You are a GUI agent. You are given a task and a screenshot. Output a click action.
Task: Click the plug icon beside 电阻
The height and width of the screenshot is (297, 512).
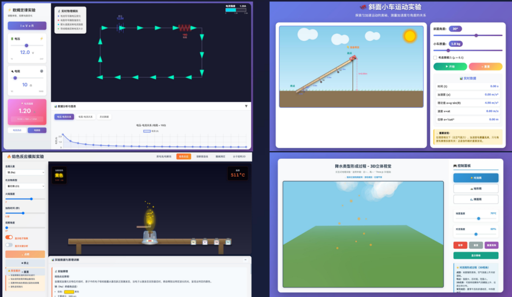[x=12, y=71]
